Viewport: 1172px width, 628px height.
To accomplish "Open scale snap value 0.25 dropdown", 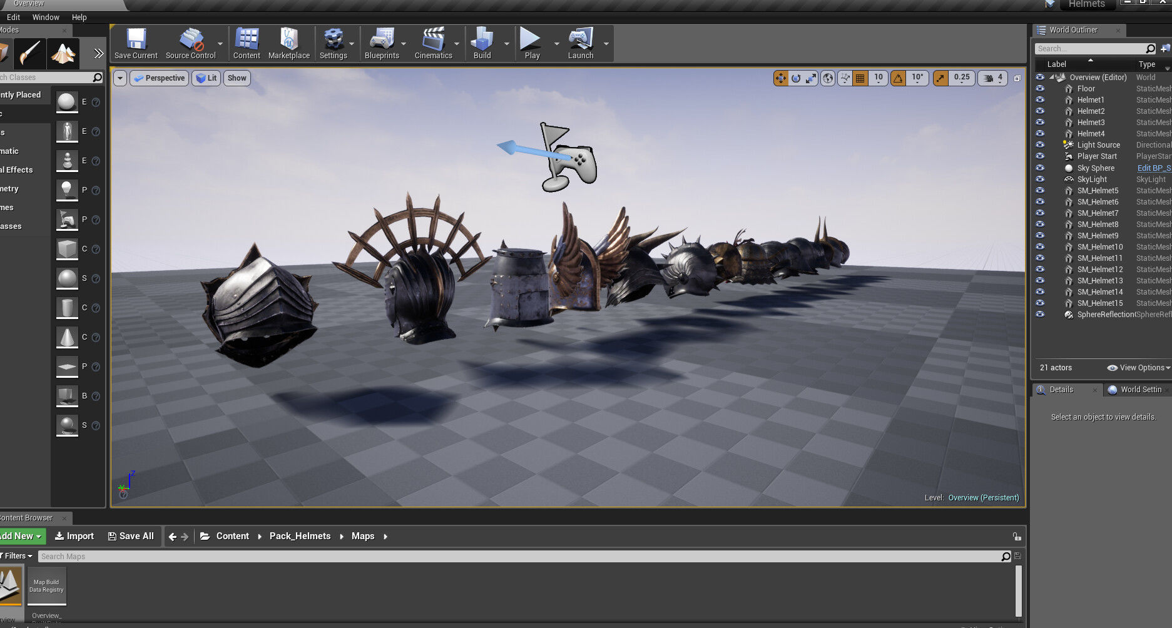I will coord(962,78).
